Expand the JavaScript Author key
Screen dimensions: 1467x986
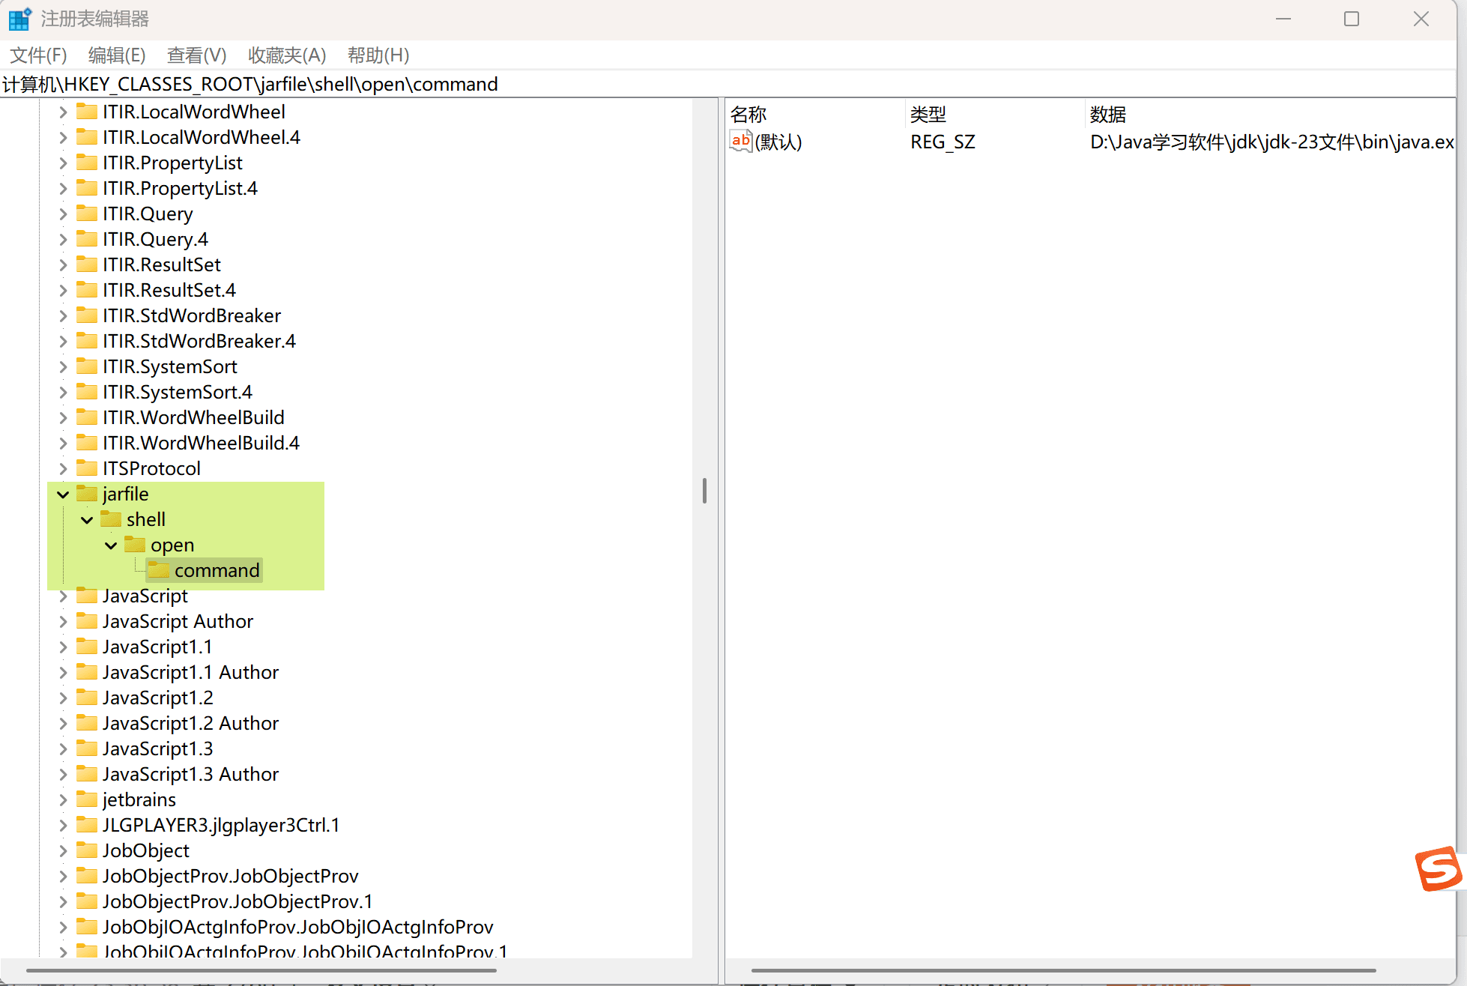63,622
